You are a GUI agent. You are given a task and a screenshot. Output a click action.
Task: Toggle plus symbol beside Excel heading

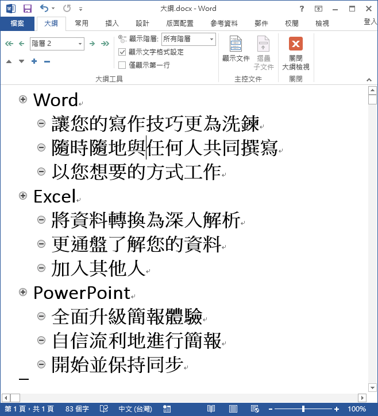point(23,196)
